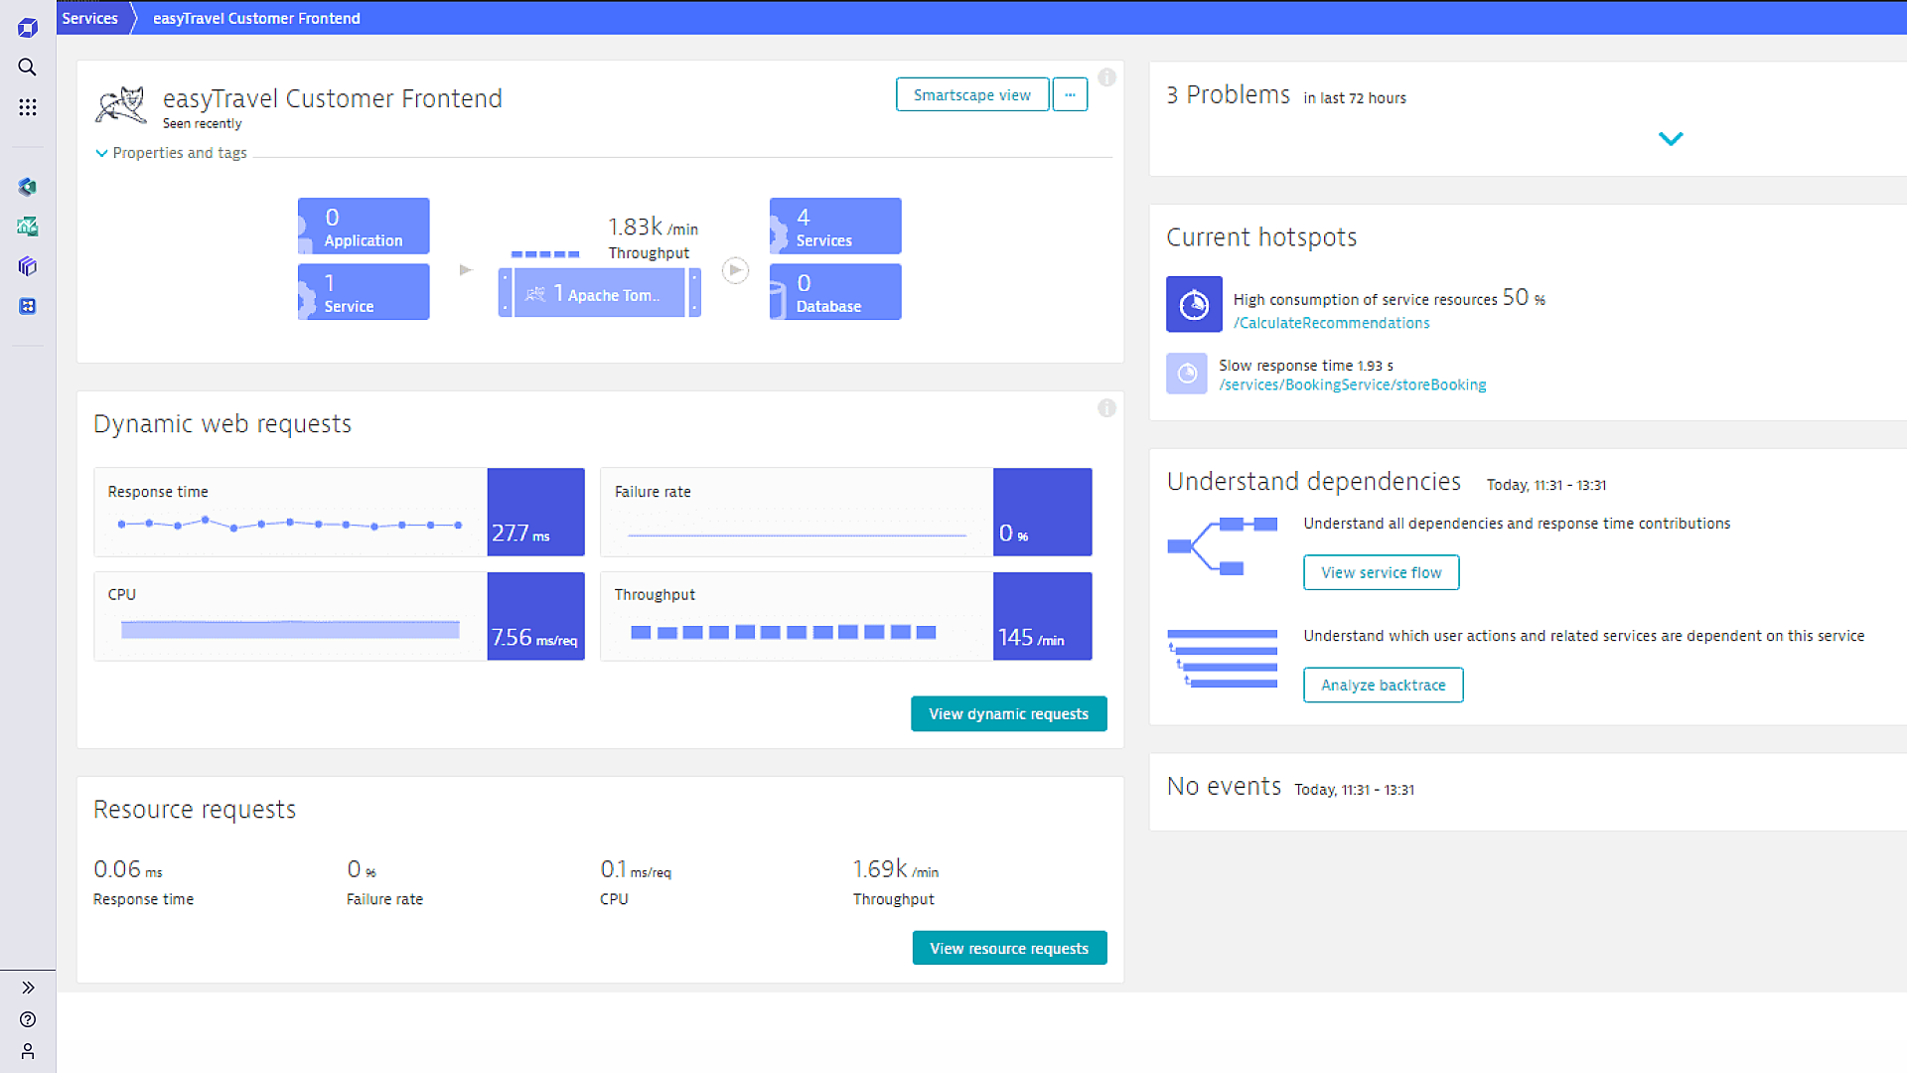Open the user profile icon

(28, 1051)
